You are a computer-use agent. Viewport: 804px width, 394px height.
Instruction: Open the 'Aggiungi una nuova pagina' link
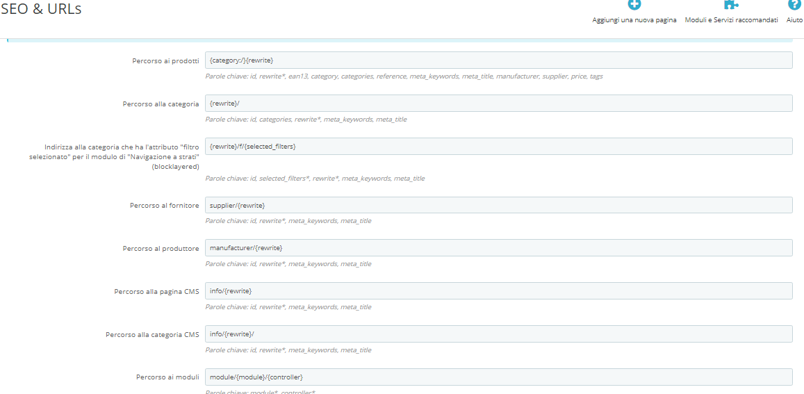(x=634, y=20)
